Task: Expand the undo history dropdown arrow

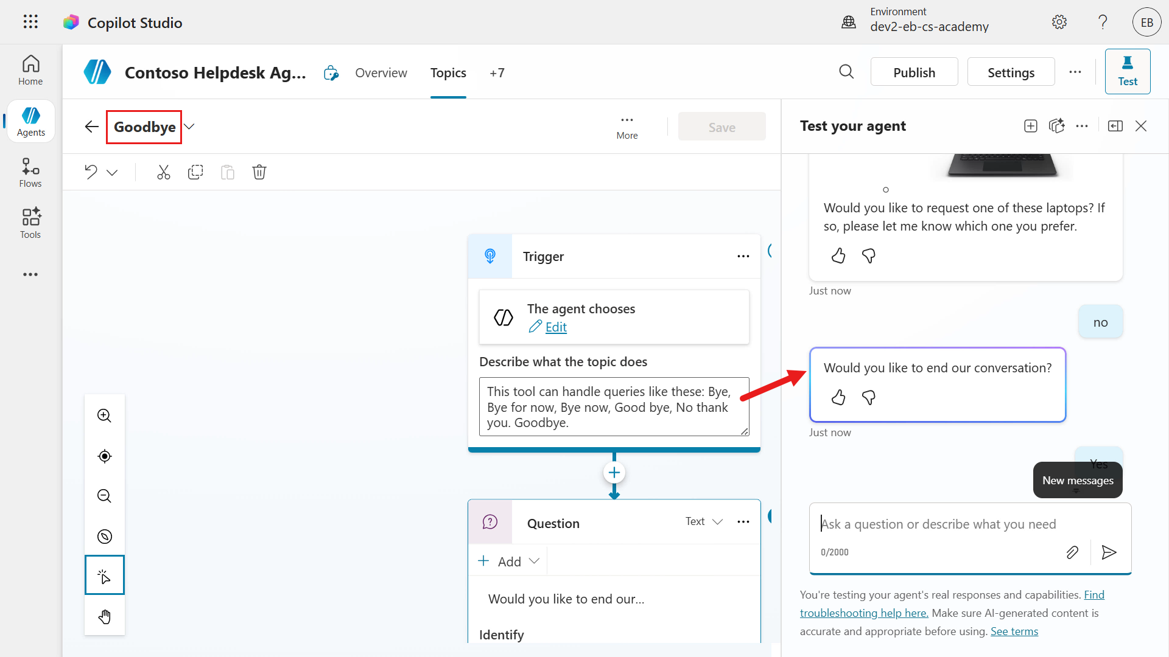Action: [112, 173]
